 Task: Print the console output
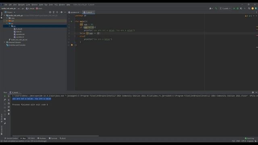pos(9,110)
